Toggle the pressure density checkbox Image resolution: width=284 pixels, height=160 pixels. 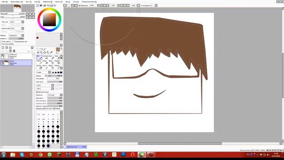pos(44,108)
